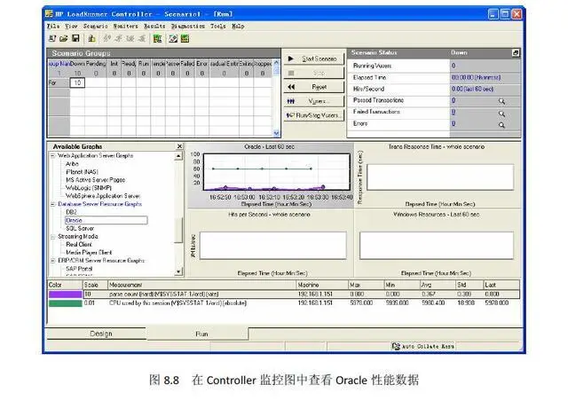This screenshot has width=568, height=400.
Task: Click the Passed Transactions magnifier icon
Action: pos(501,101)
